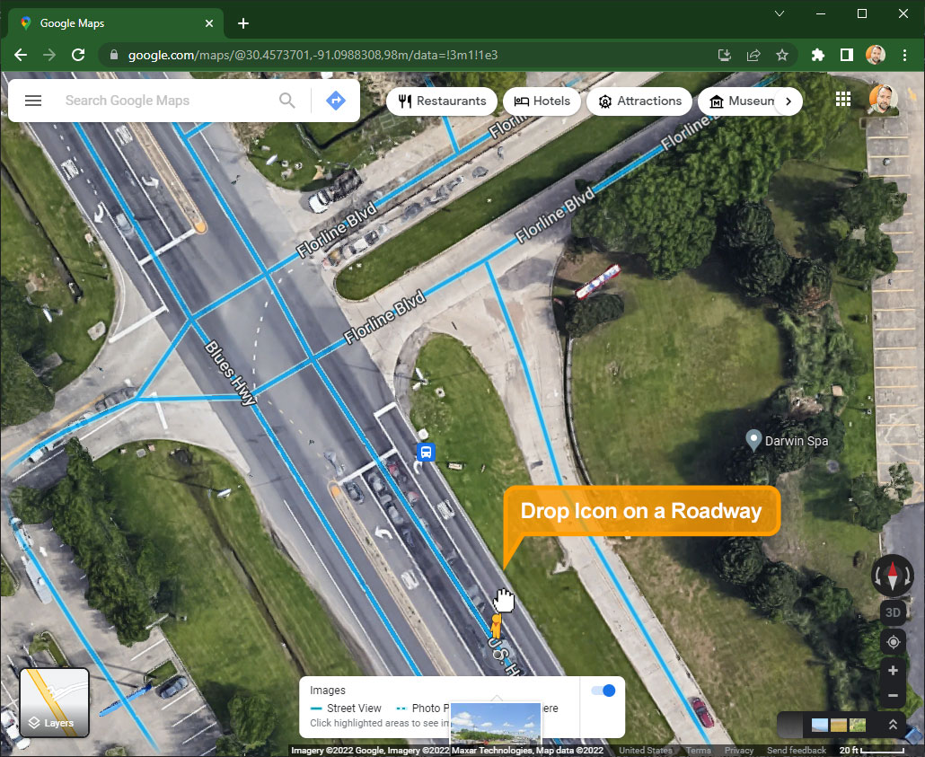This screenshot has width=925, height=757.
Task: Toggle the Street View images layer switch
Action: point(603,691)
